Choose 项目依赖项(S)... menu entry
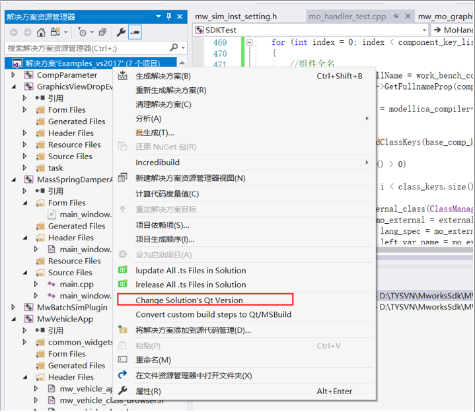The height and width of the screenshot is (412, 475). coord(245,225)
